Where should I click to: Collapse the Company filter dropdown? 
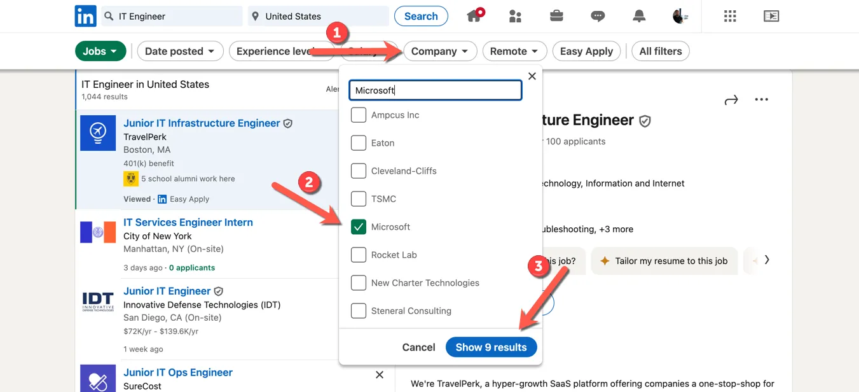tap(440, 51)
